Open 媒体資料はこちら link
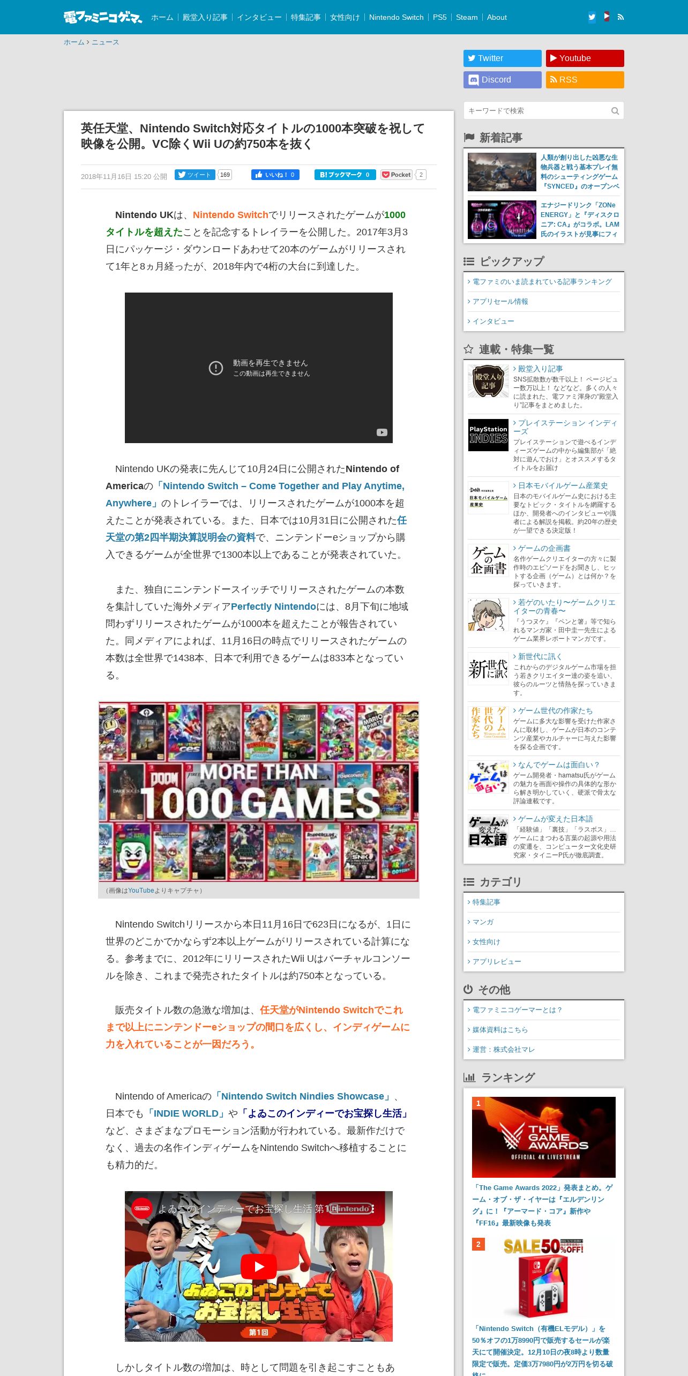The height and width of the screenshot is (1376, 688). 500,1030
